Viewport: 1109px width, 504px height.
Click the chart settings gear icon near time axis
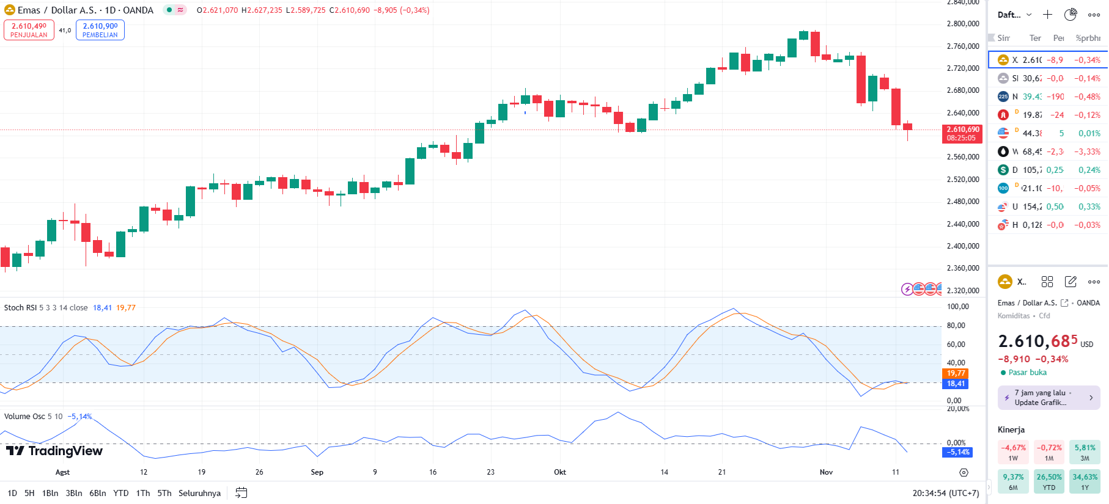pyautogui.click(x=963, y=472)
